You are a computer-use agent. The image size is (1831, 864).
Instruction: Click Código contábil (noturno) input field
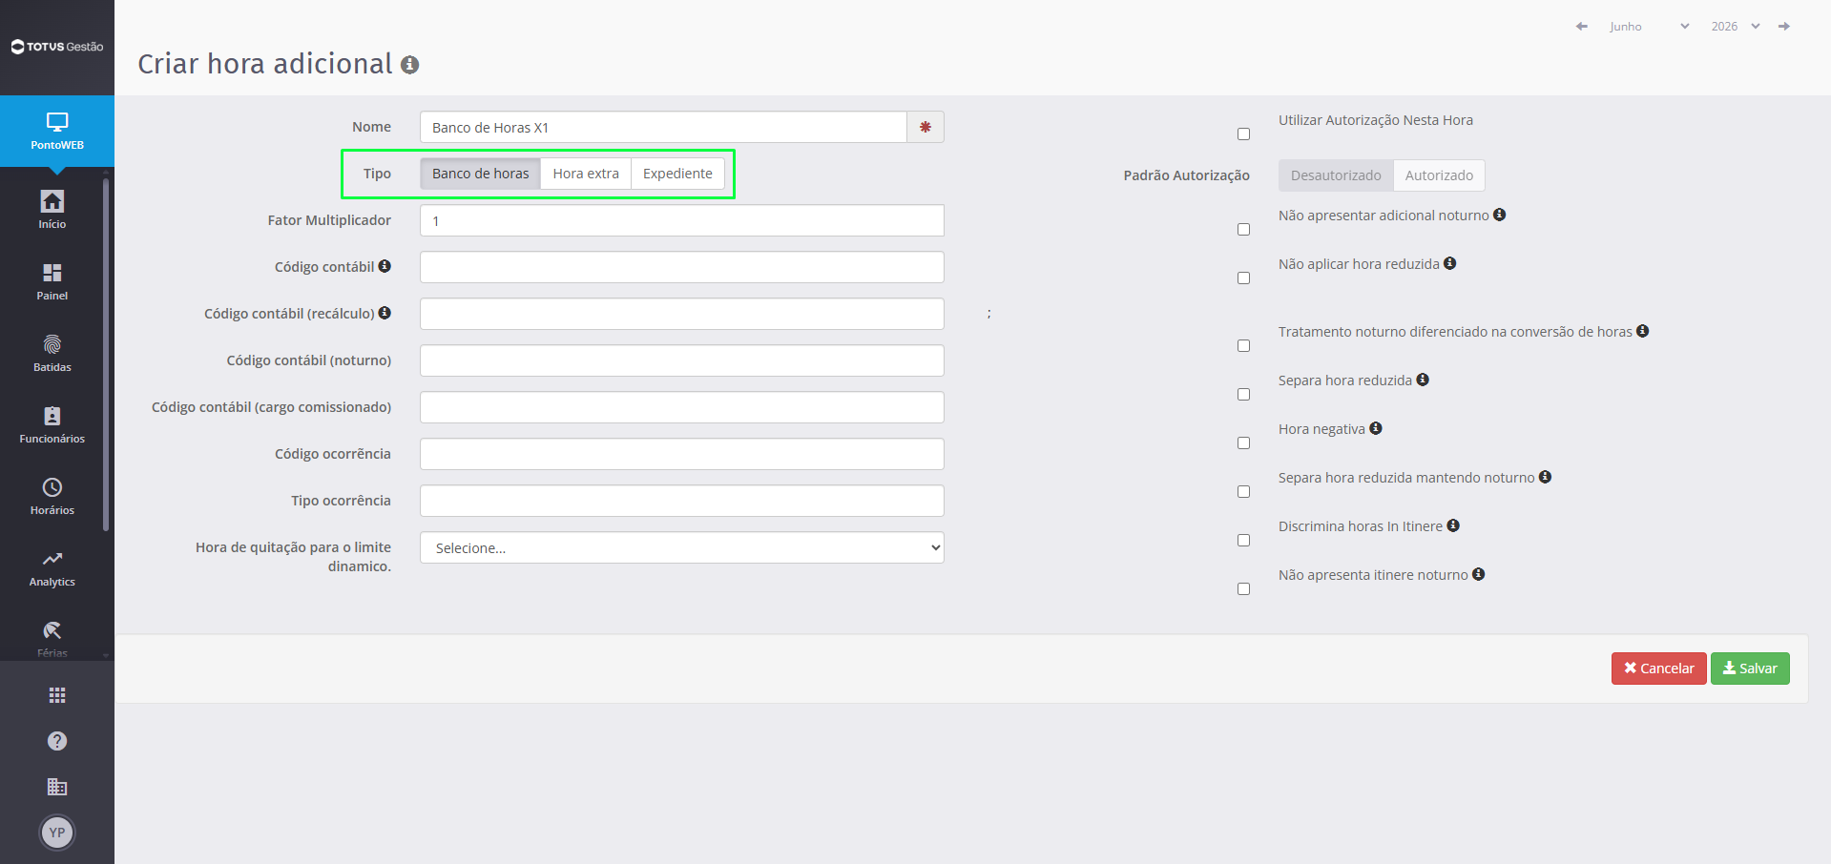[682, 360]
